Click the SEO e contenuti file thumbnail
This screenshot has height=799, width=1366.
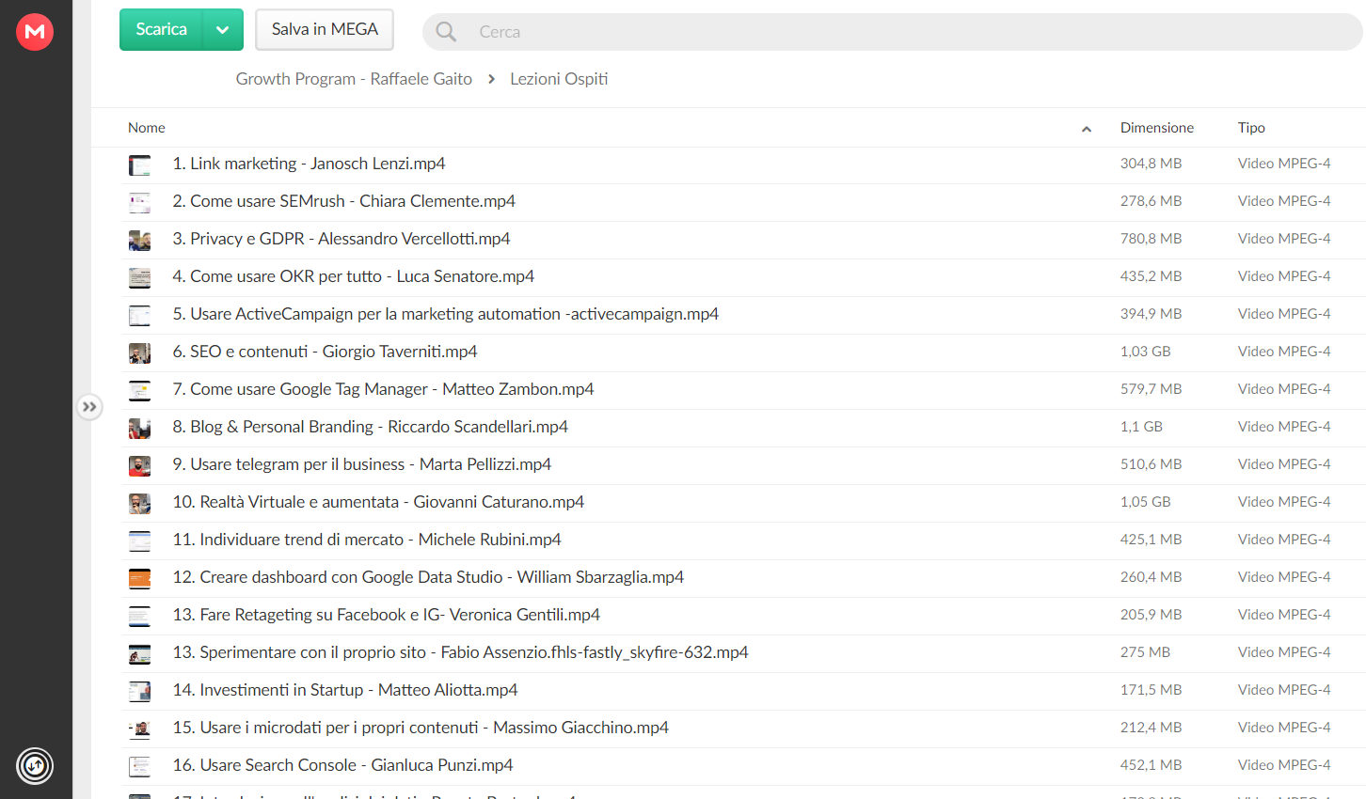click(x=139, y=353)
